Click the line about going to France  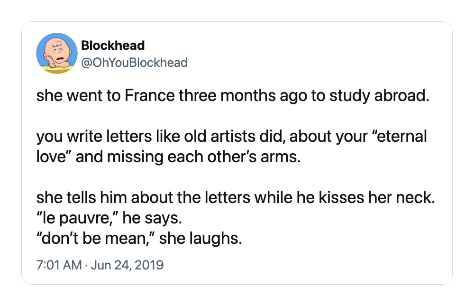(x=233, y=96)
